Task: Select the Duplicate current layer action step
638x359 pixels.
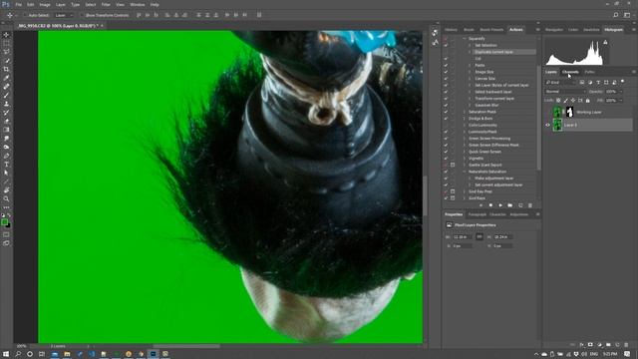Action: coord(493,52)
